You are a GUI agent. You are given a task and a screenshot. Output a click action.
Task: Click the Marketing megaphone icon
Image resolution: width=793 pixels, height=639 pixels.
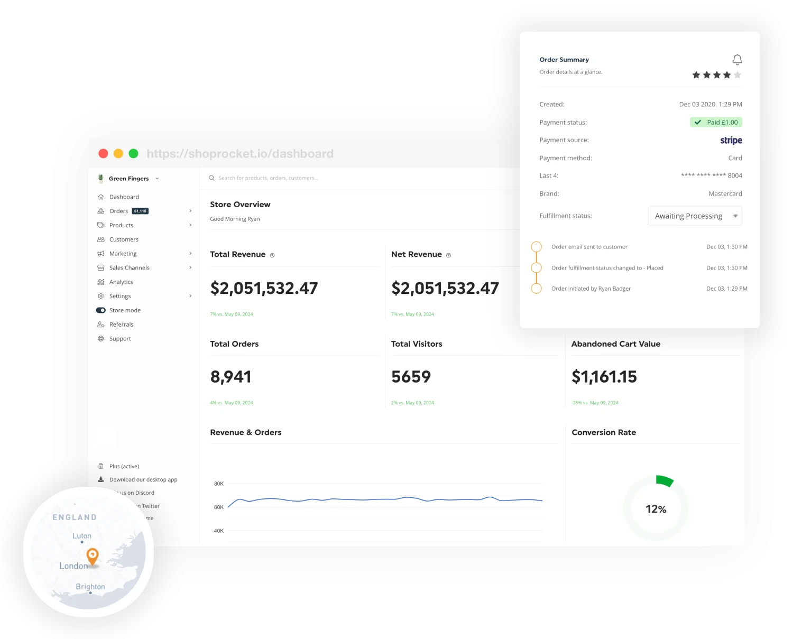pyautogui.click(x=101, y=254)
